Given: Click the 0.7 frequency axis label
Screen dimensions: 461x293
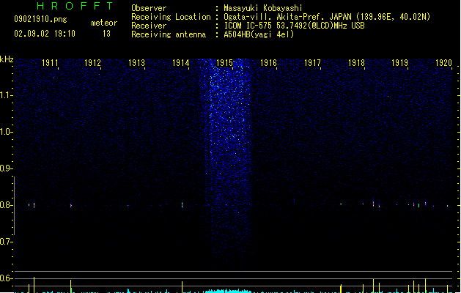Looking at the screenshot, I should (x=6, y=242).
